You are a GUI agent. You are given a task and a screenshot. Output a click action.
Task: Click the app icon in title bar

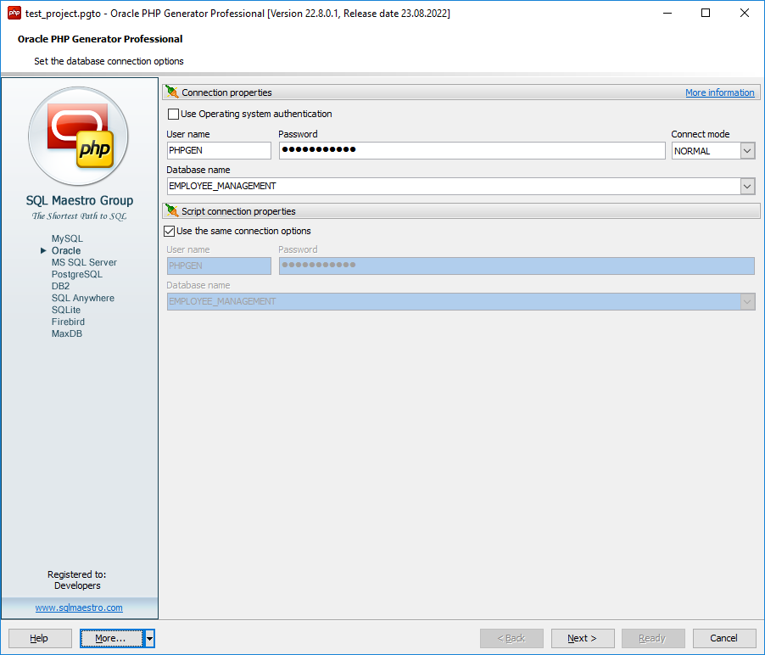(x=14, y=13)
